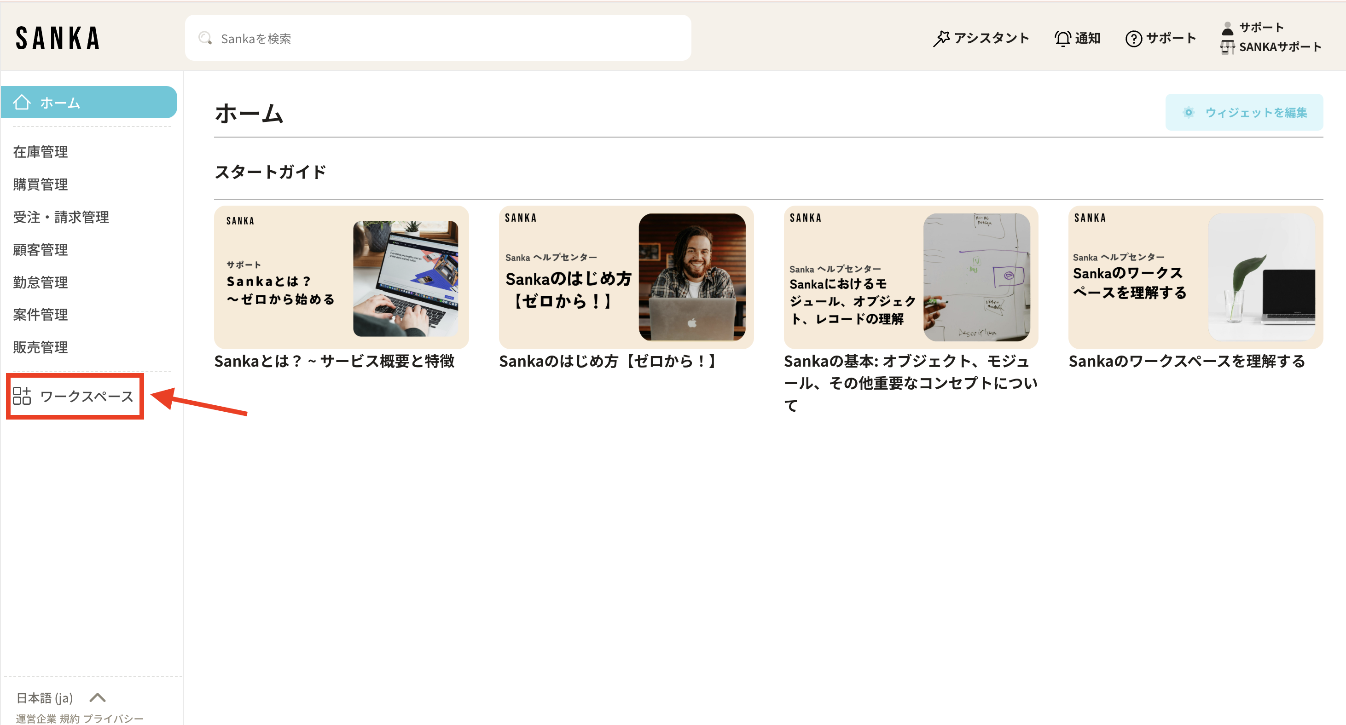
Task: Open the 規約 footer link
Action: point(70,718)
